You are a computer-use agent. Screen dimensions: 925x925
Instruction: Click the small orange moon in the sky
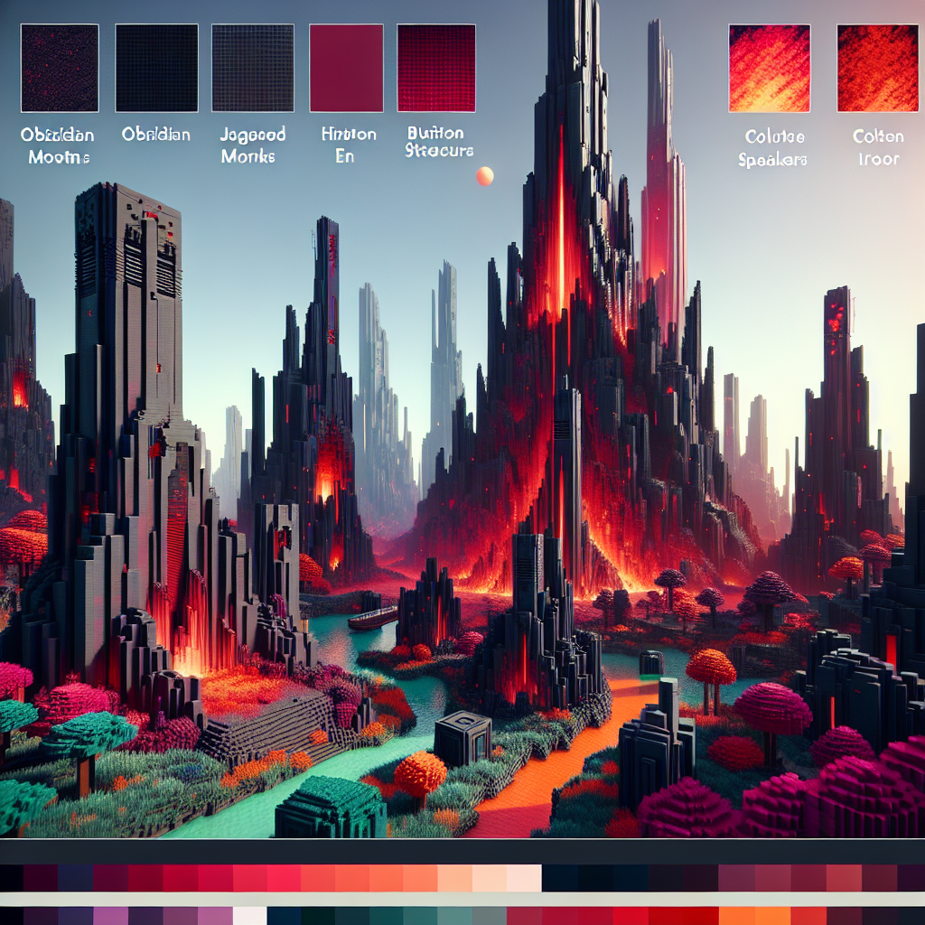tap(485, 176)
